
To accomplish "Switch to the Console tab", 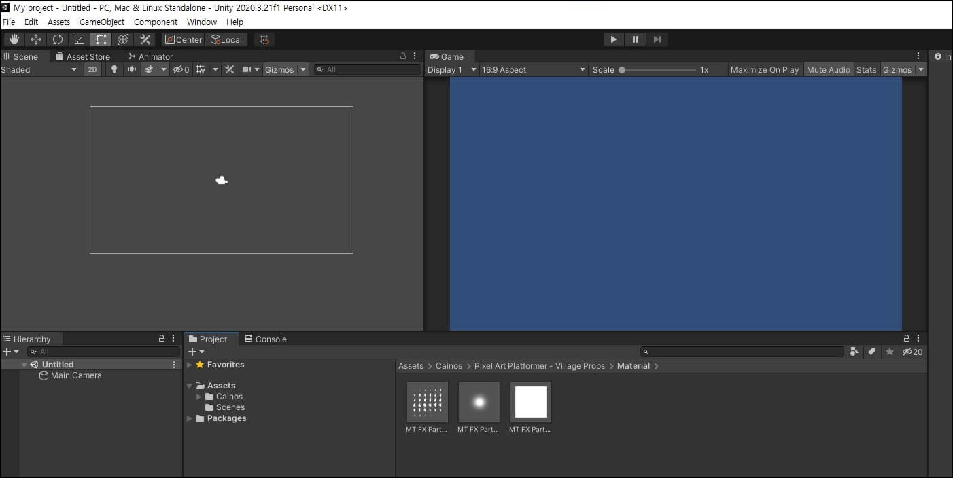I will pyautogui.click(x=266, y=339).
